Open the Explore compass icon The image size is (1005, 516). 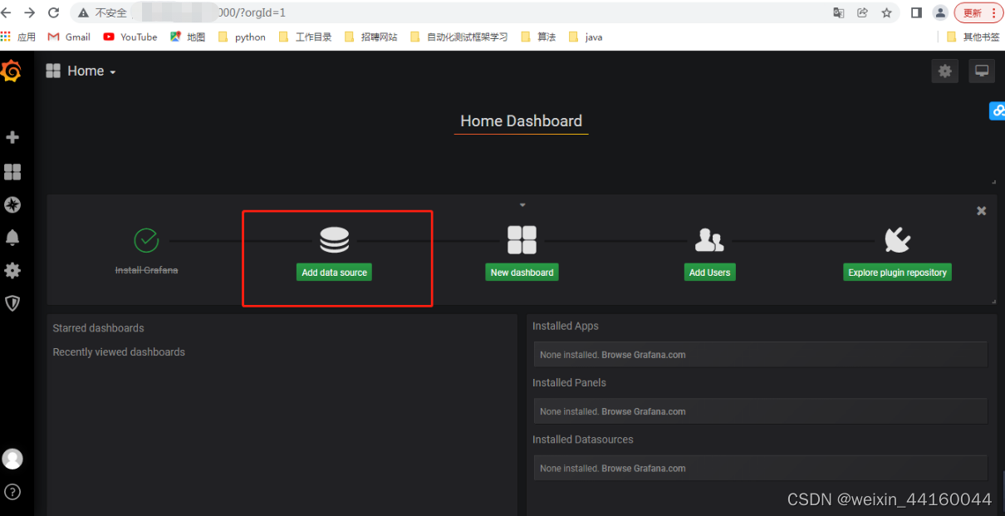pyautogui.click(x=12, y=205)
